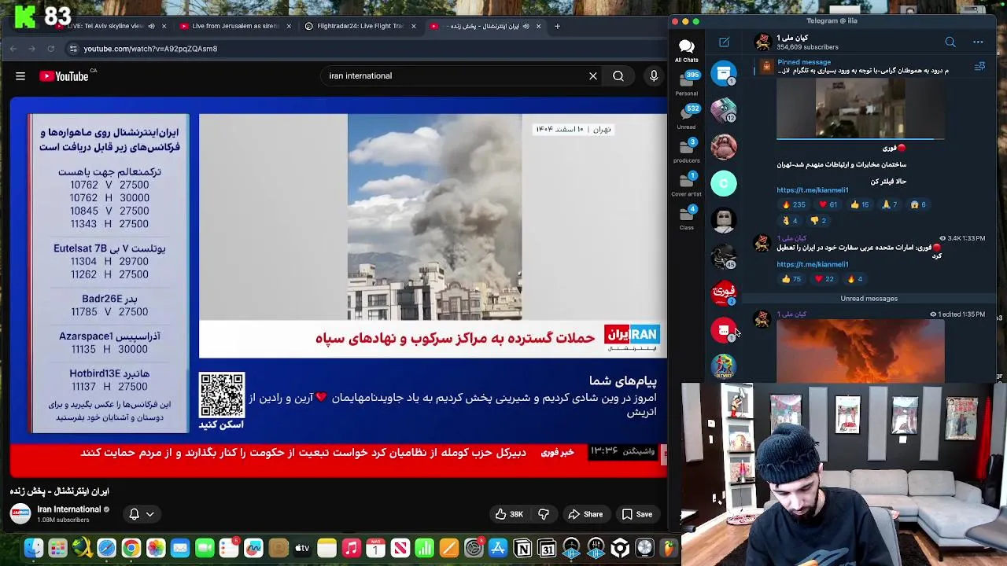Screen dimensions: 1007x566
Task: Mute the Iran International tab audio
Action: point(526,26)
